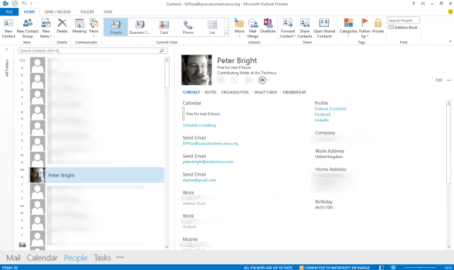The image size is (454, 270).
Task: Click Share Contacts
Action: (x=304, y=28)
